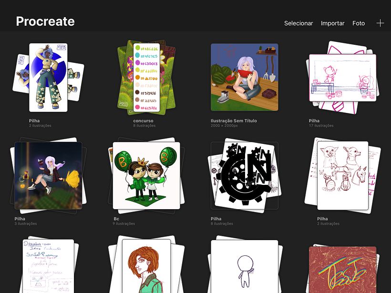Open the Bc stack with balloon characters
Screen dimensions: 391x293
click(146, 175)
